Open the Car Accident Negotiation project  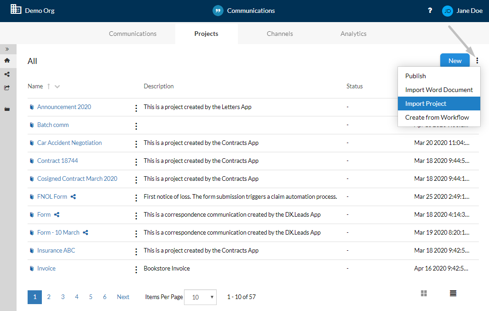69,143
